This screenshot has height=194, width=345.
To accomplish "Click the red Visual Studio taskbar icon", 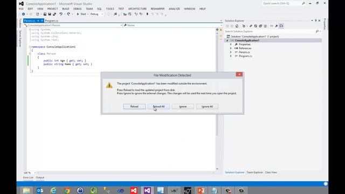I will pos(134,190).
